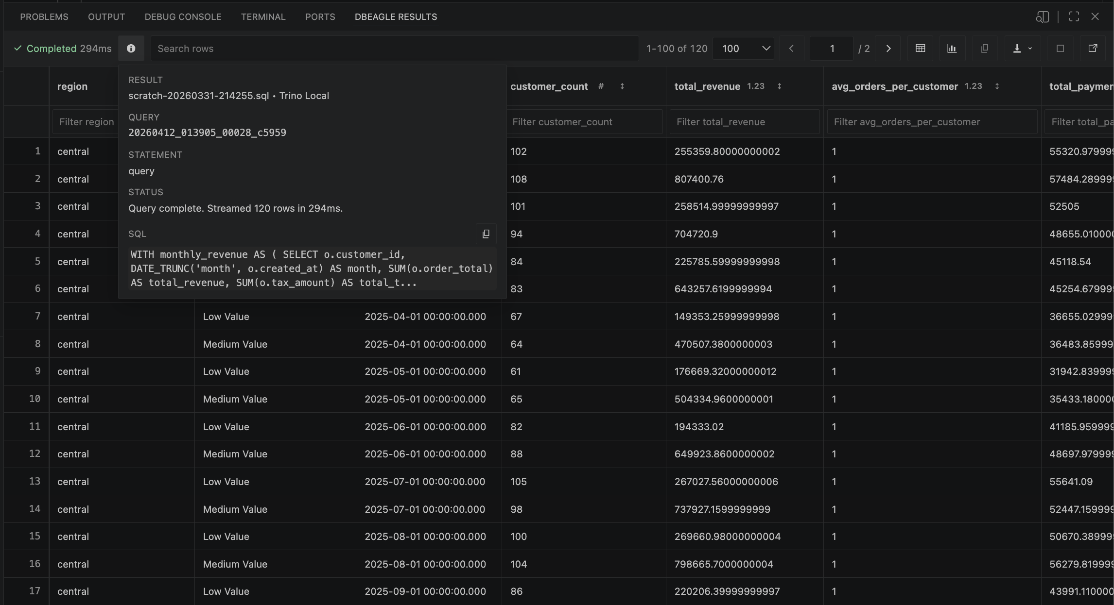Open the DEBUG CONSOLE tab
This screenshot has width=1114, height=605.
(183, 17)
